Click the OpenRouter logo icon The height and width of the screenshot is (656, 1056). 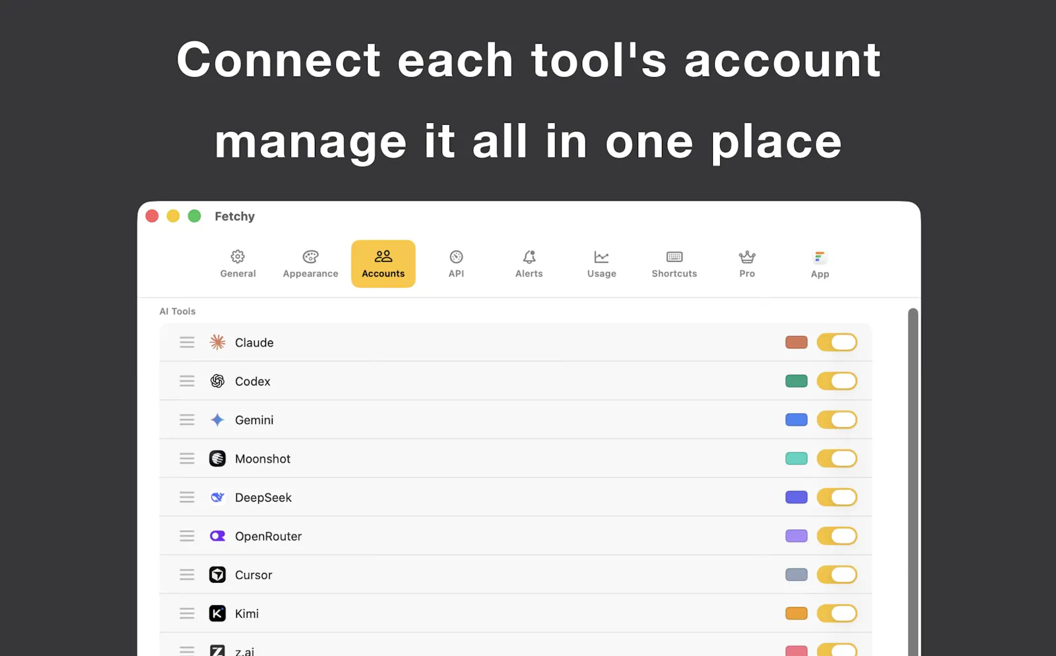click(217, 536)
